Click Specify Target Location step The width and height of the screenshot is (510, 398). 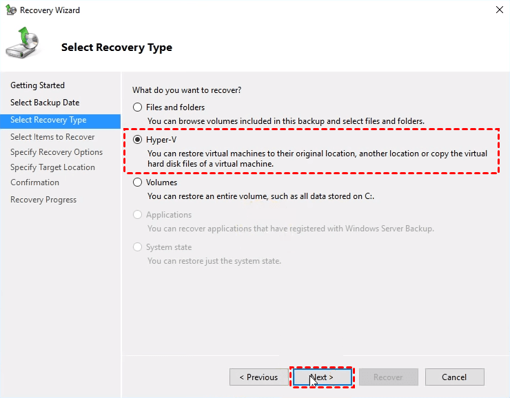click(52, 167)
